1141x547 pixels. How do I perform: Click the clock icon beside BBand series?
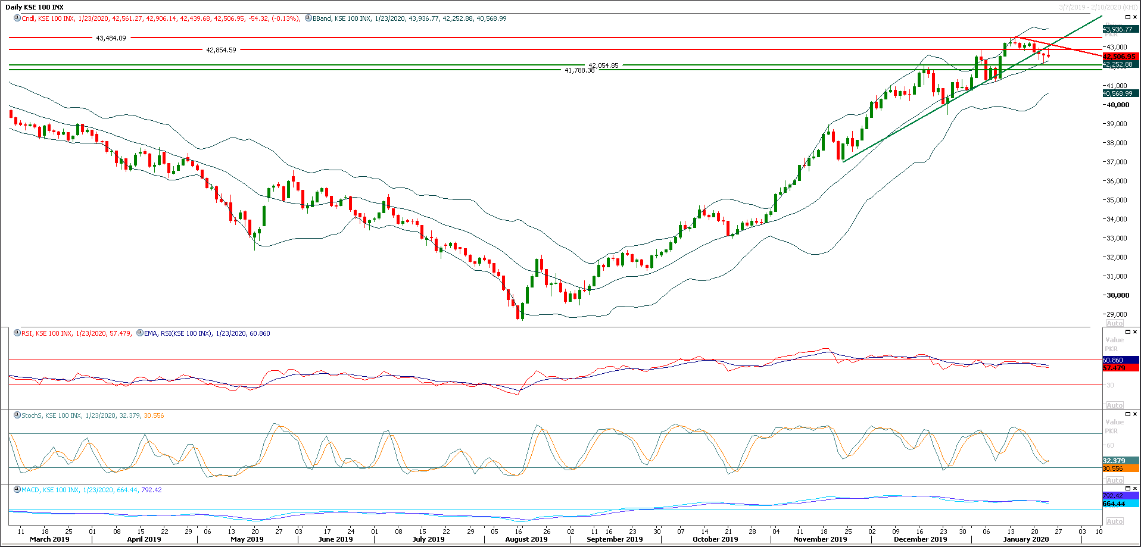308,18
